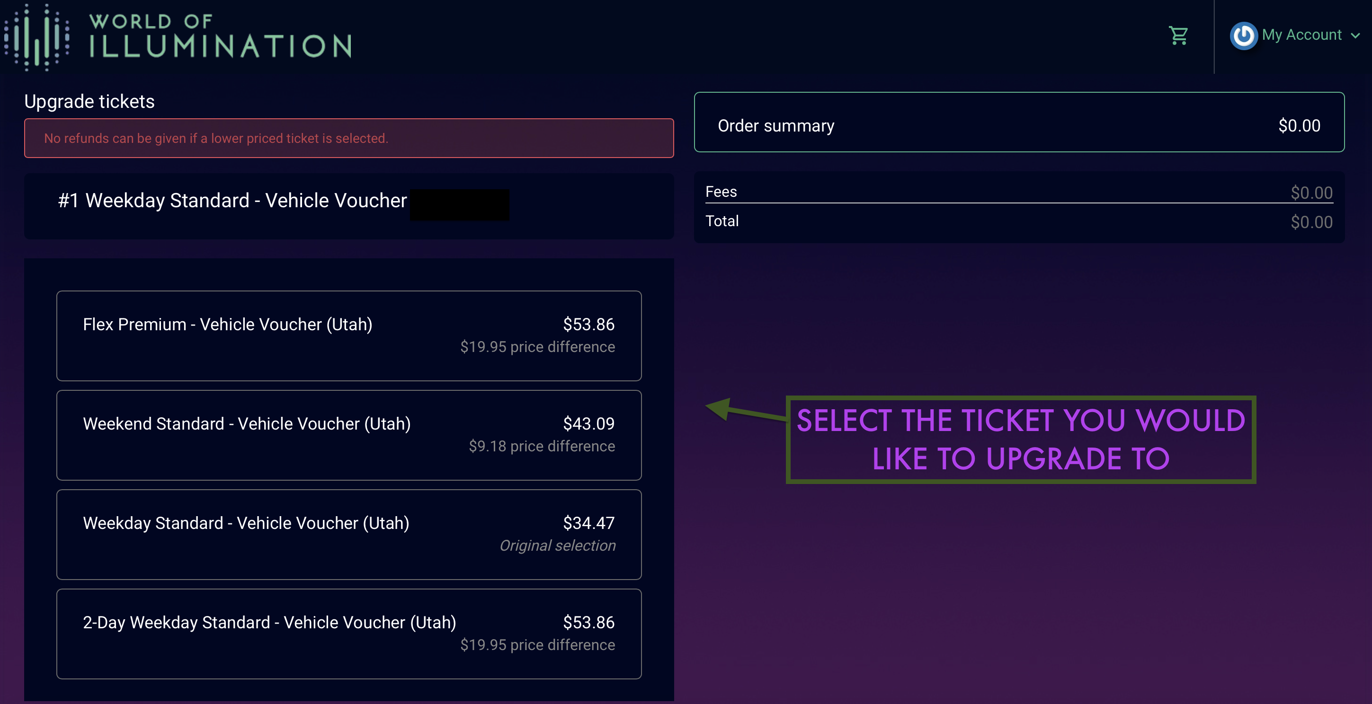Select Flex Premium - Vehicle Voucher (Utah)
Image resolution: width=1372 pixels, height=704 pixels.
pyautogui.click(x=349, y=336)
